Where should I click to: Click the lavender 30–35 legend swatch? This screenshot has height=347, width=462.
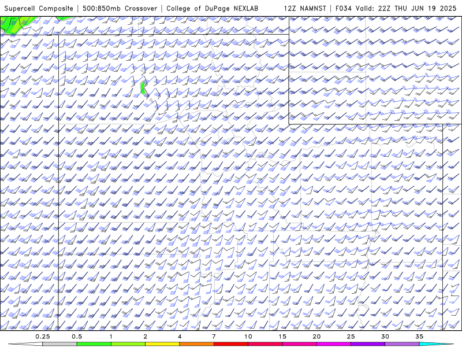click(x=402, y=344)
